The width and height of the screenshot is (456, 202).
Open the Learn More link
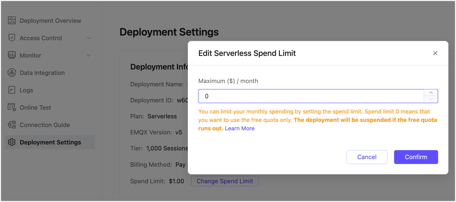coord(240,128)
